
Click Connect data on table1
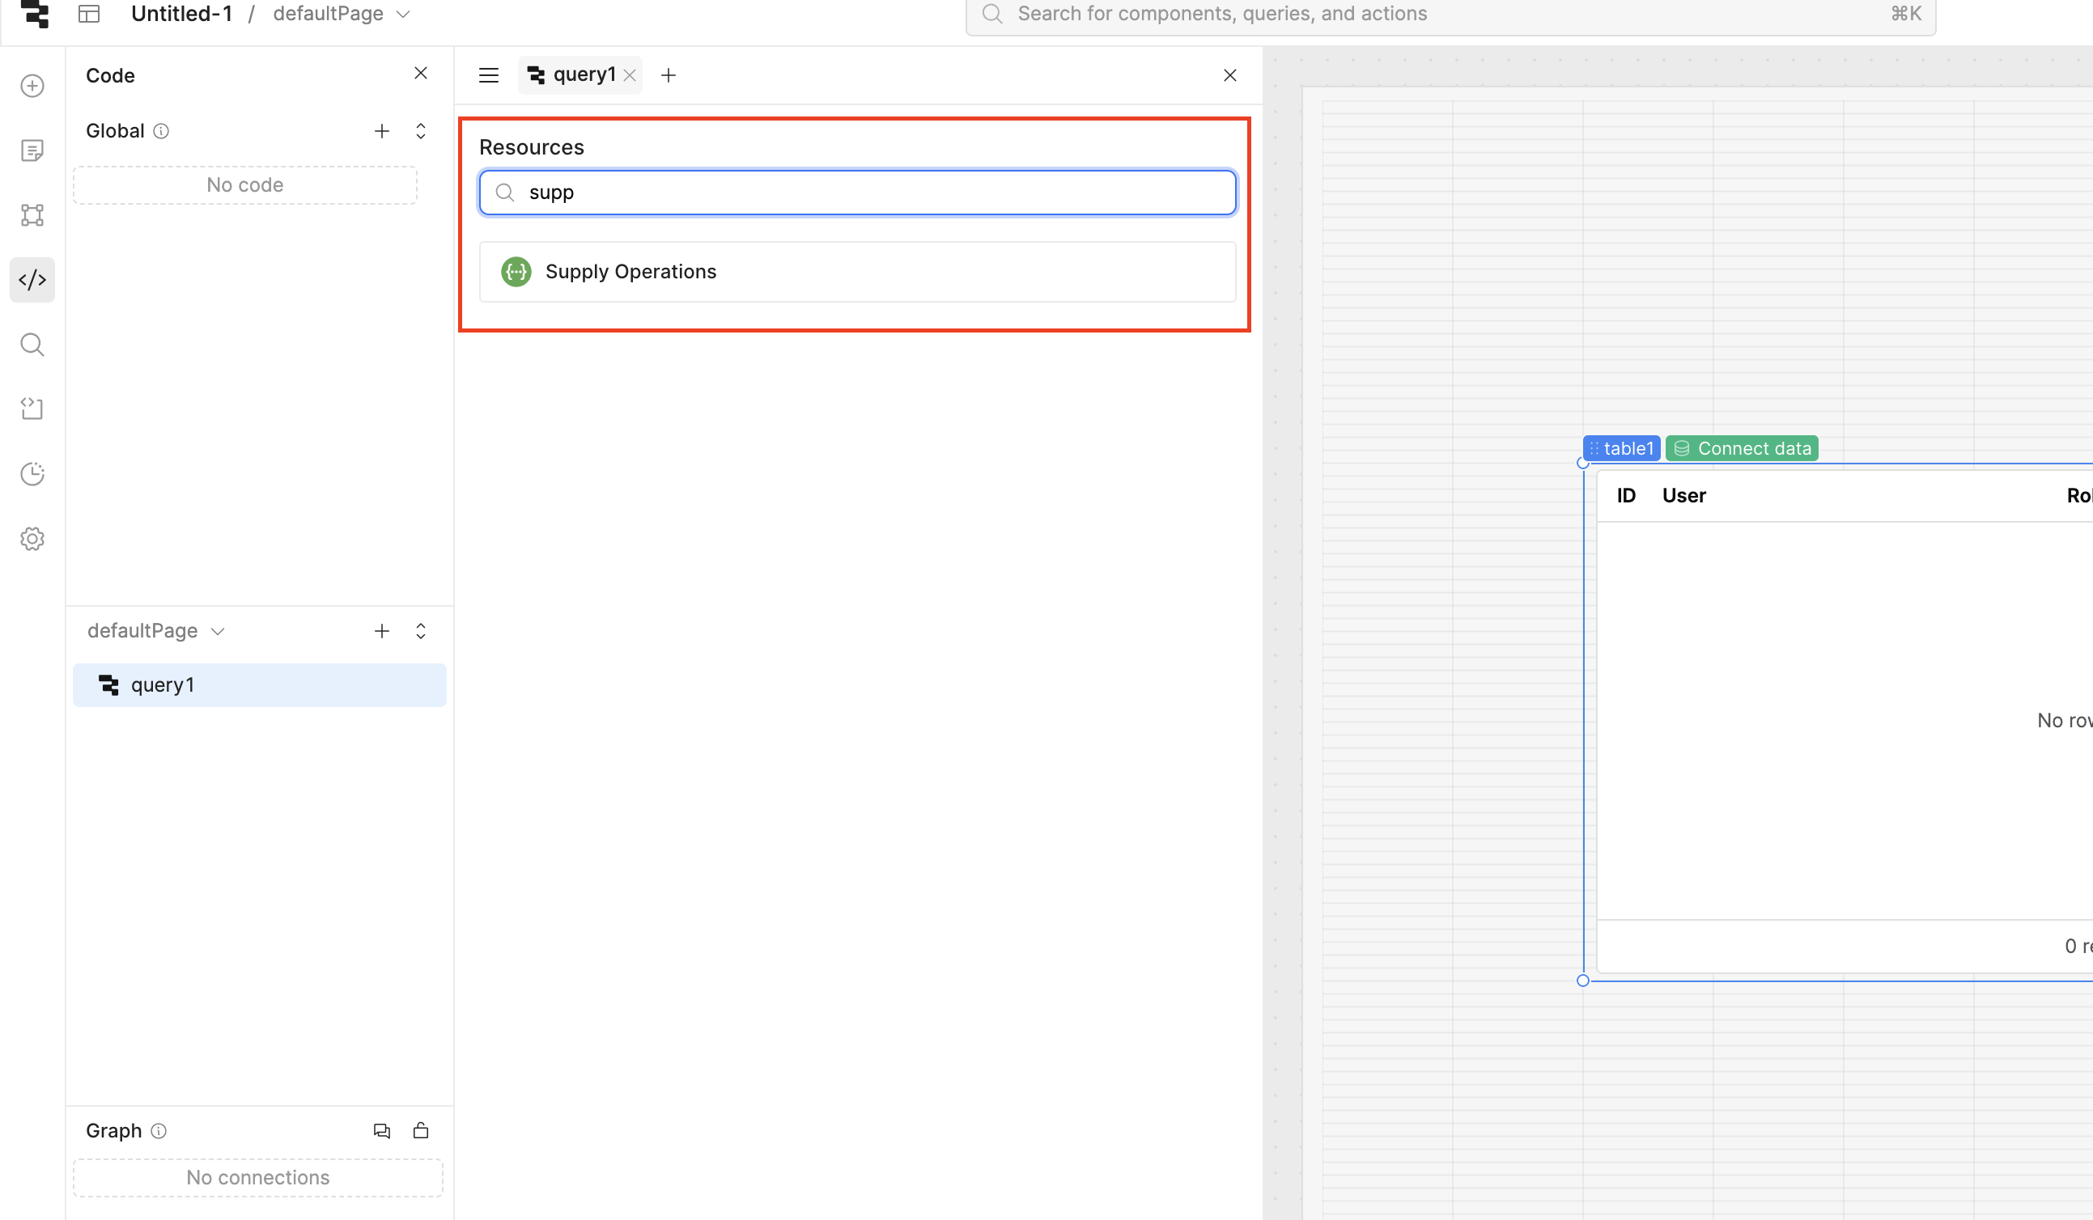pos(1742,448)
